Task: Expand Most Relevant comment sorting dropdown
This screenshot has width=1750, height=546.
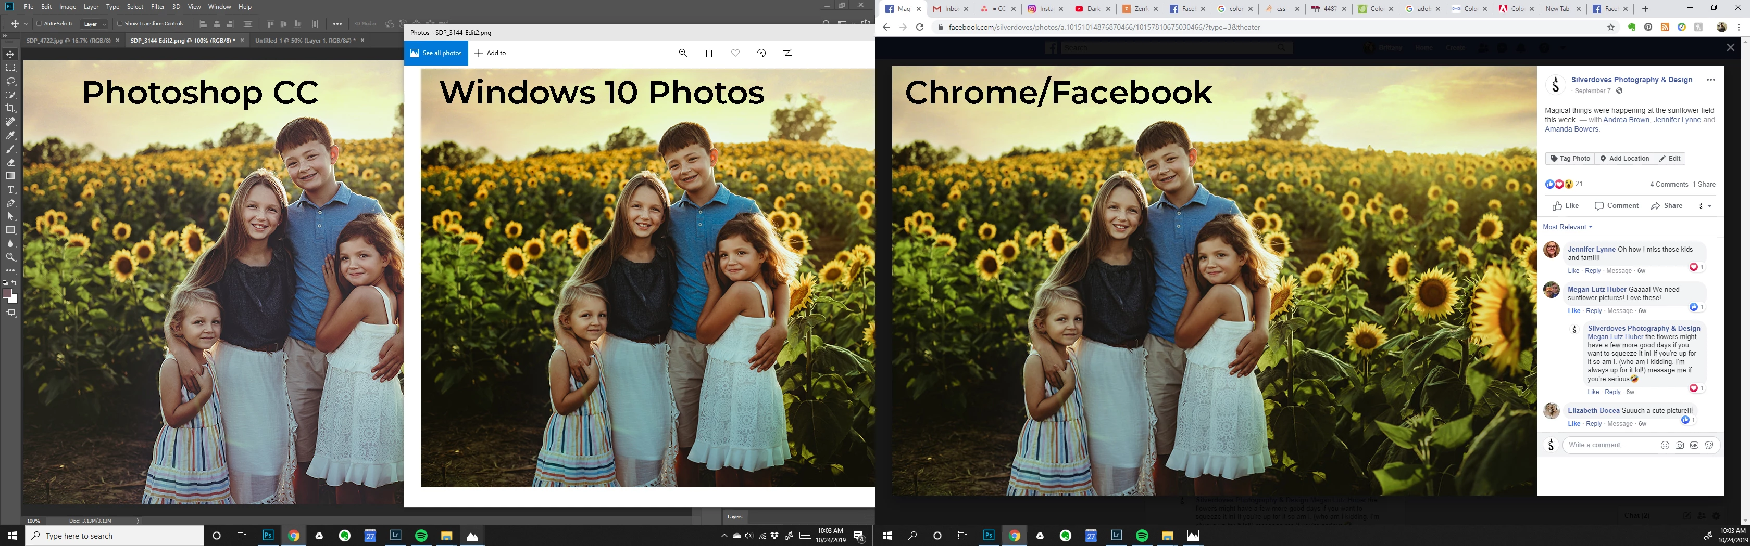Action: coord(1567,227)
